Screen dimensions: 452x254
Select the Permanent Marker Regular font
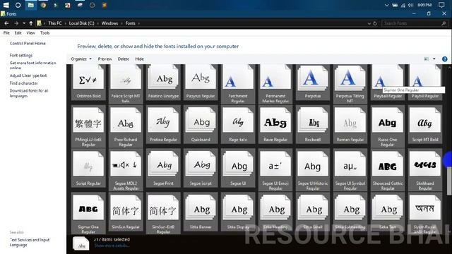(275, 83)
